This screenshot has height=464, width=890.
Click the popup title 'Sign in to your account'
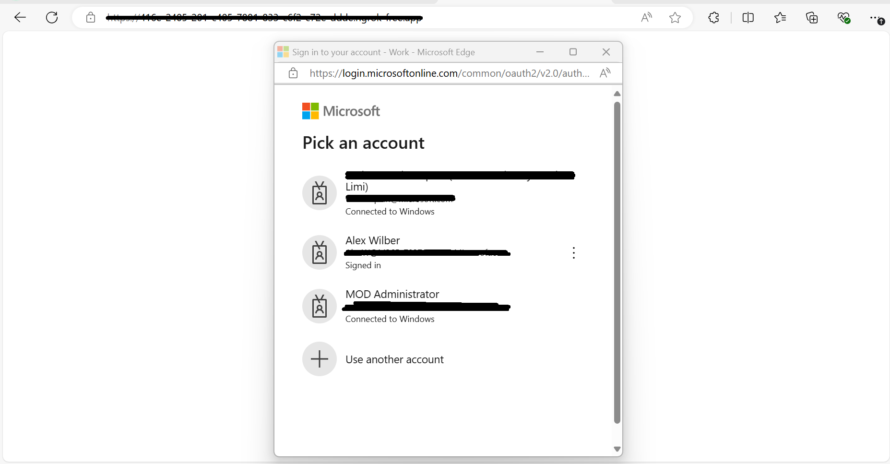tap(336, 52)
